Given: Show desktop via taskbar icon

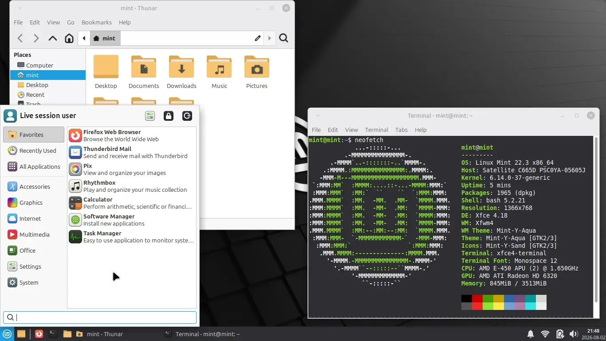Looking at the screenshot, I should (21, 334).
